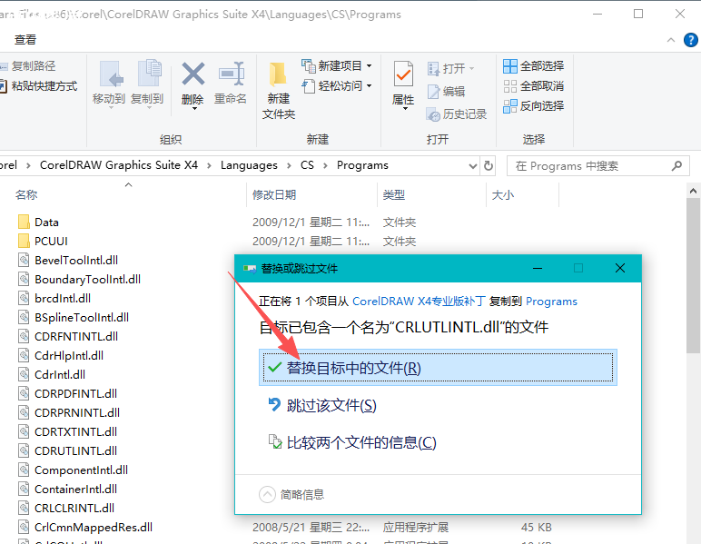
Task: Select the brcdIntl.dll file
Action: tap(54, 298)
